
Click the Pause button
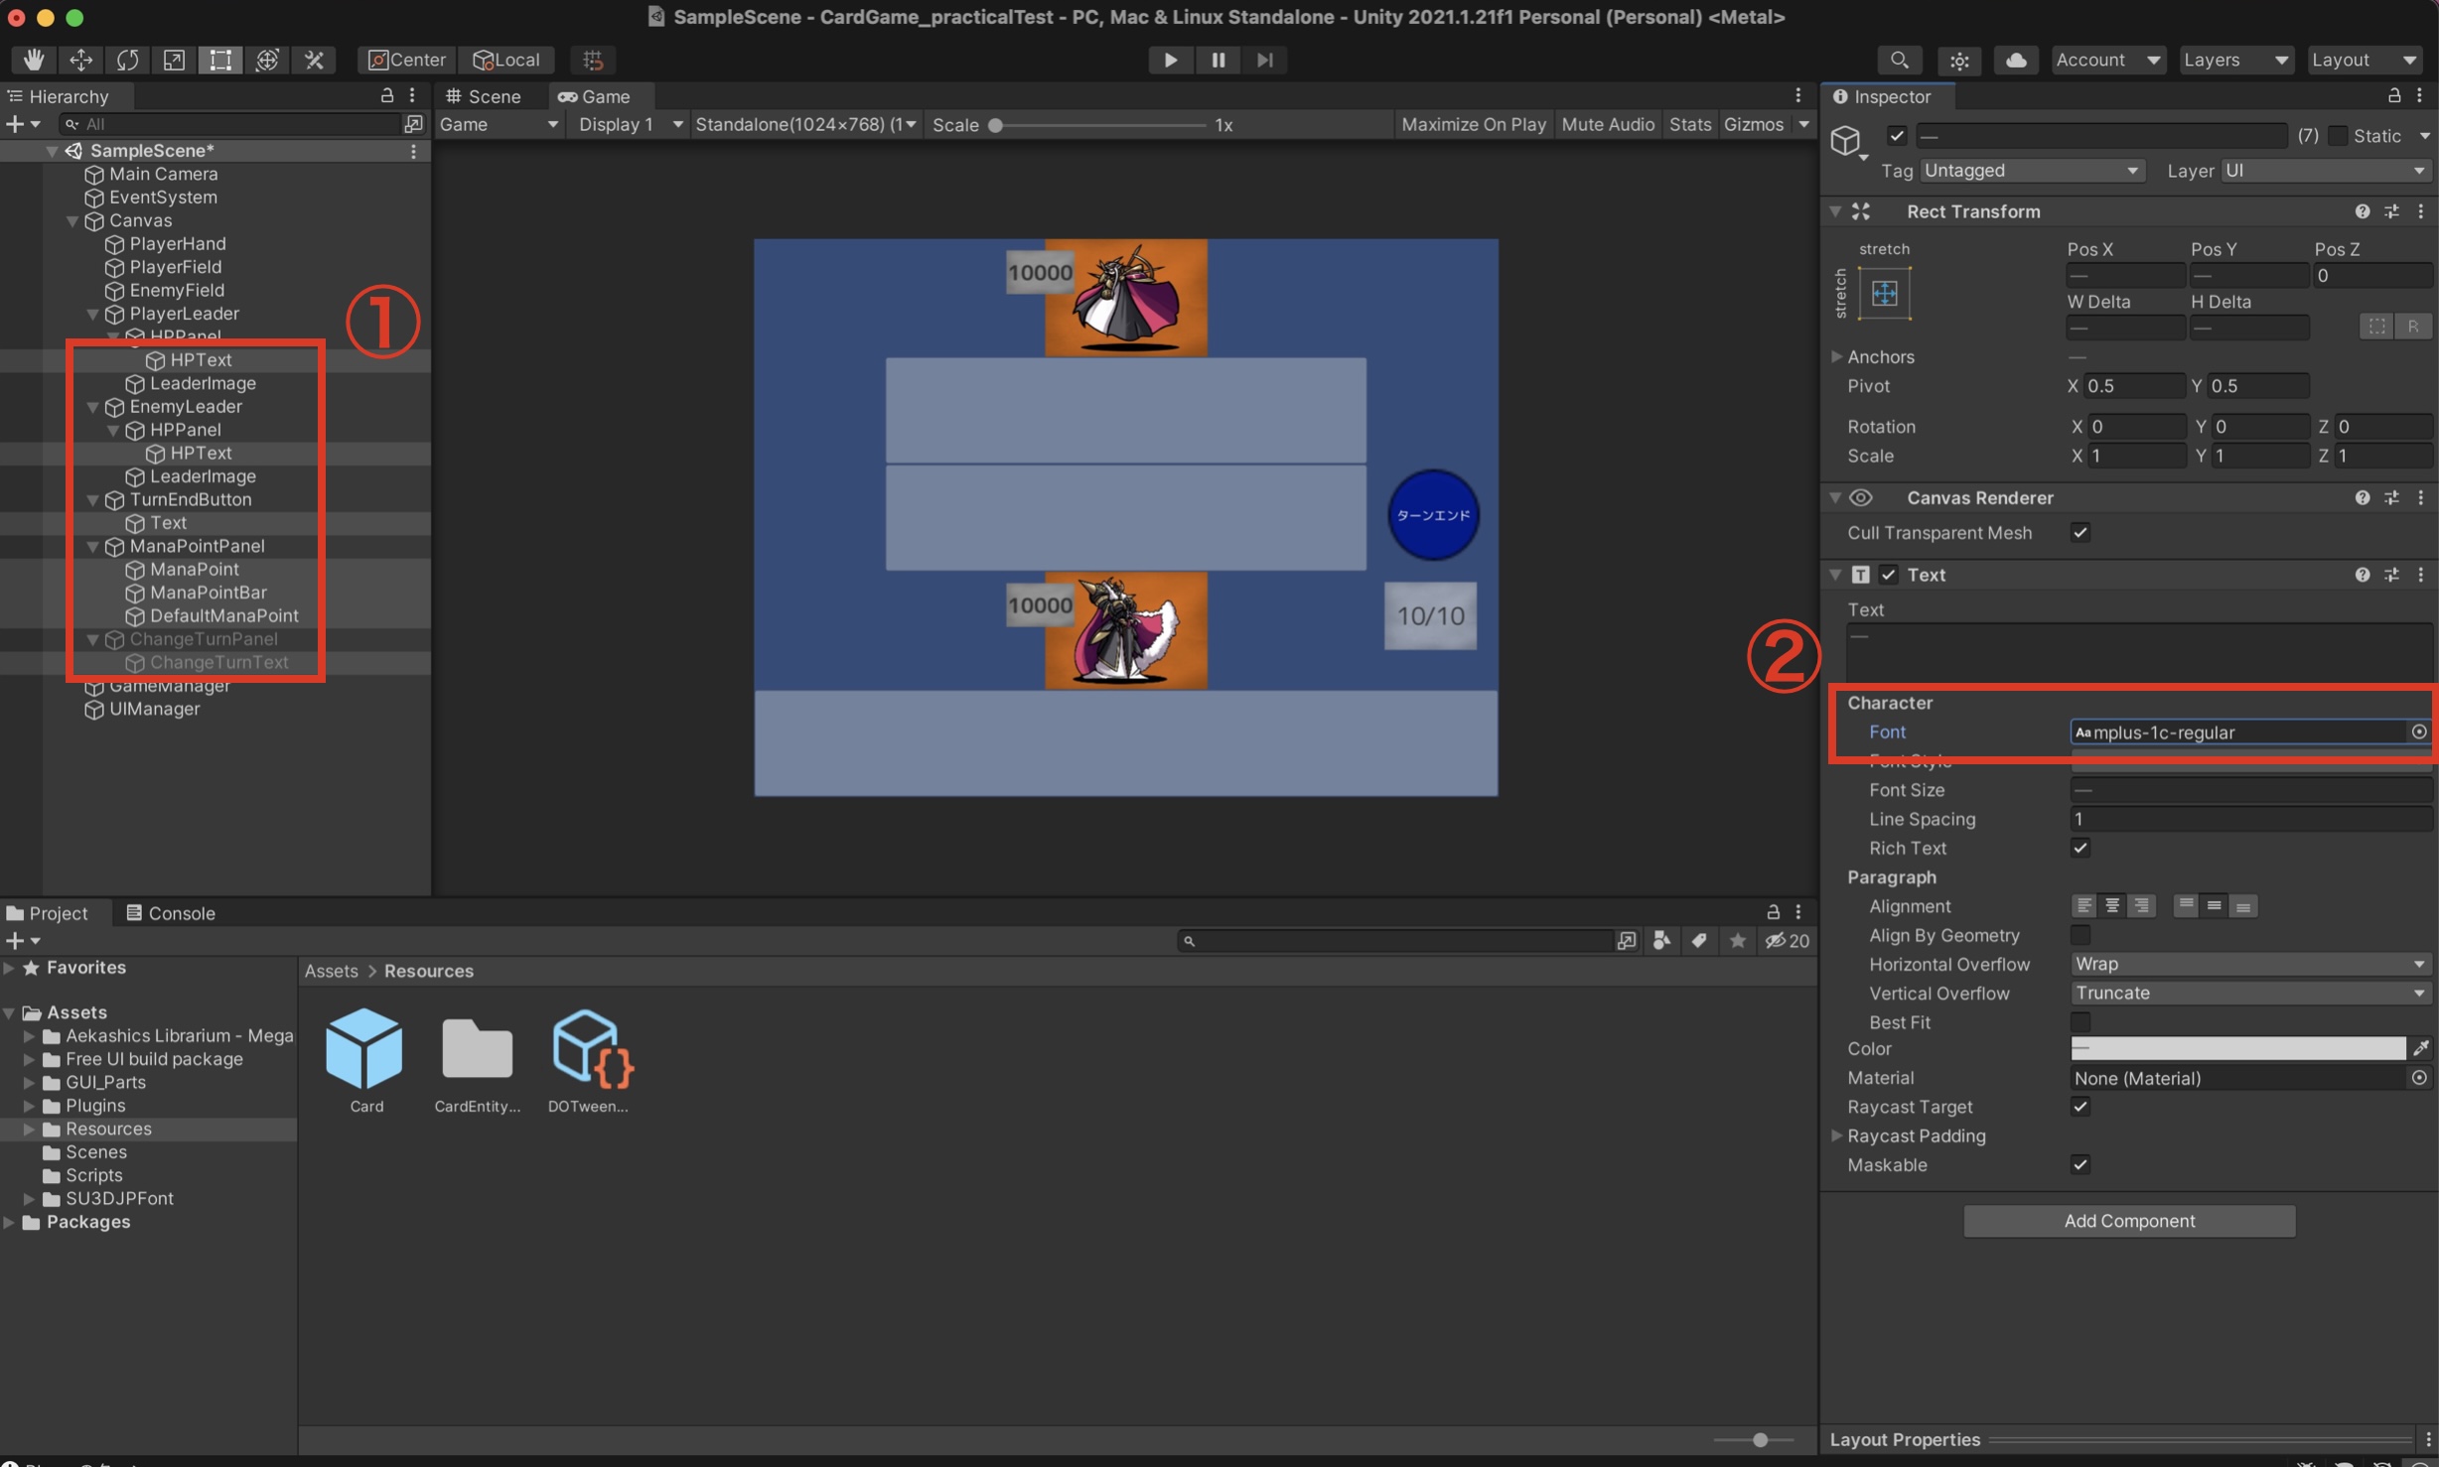[1218, 60]
